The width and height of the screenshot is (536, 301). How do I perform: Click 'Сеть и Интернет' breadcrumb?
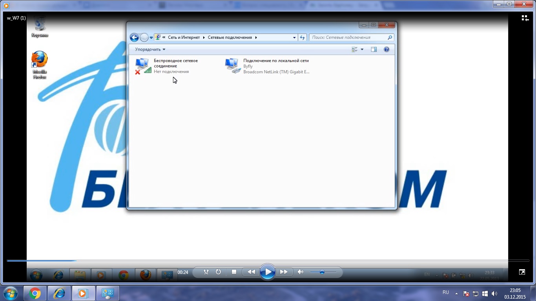[x=184, y=38]
